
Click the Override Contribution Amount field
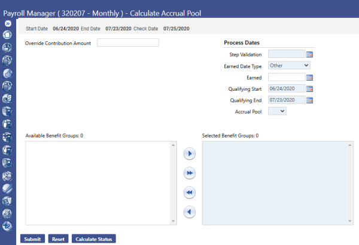pyautogui.click(x=128, y=42)
